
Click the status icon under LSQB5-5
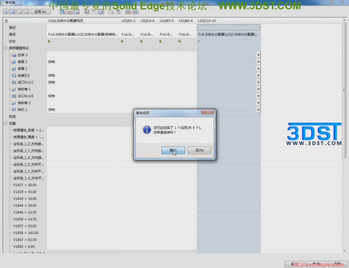[161, 41]
